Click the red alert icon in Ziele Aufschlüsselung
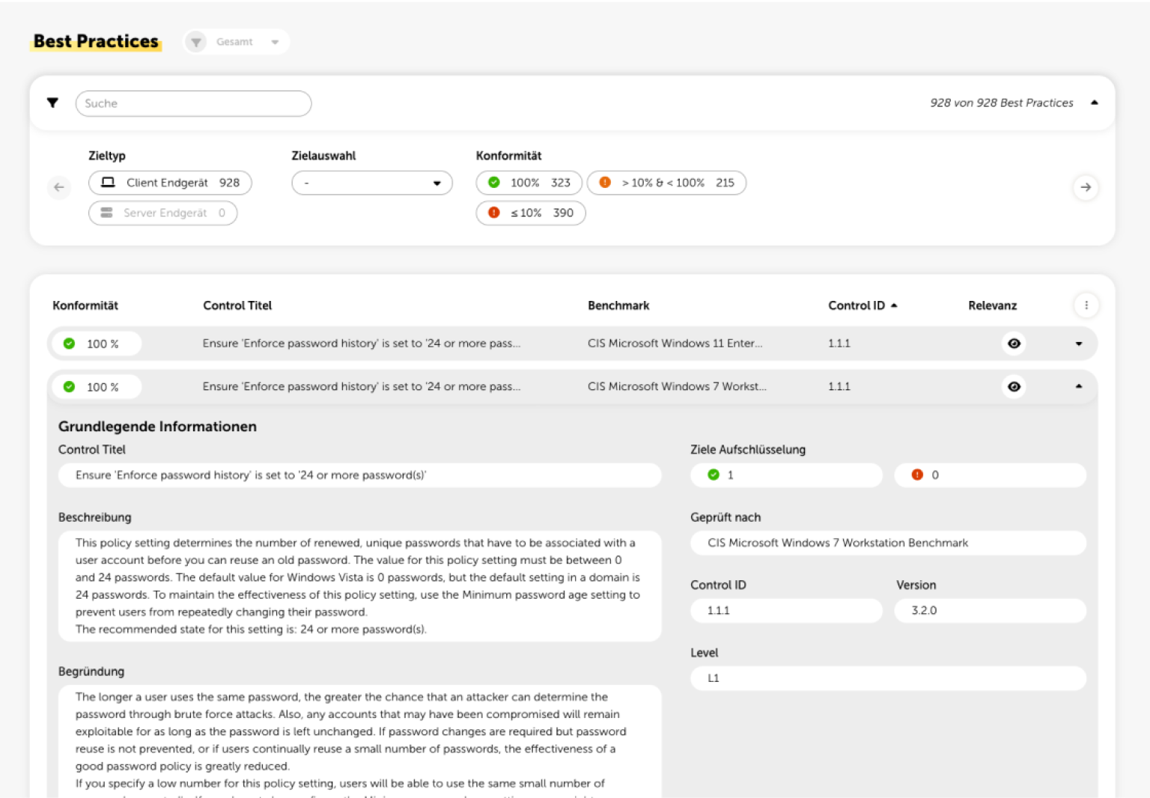1150x798 pixels. 917,475
